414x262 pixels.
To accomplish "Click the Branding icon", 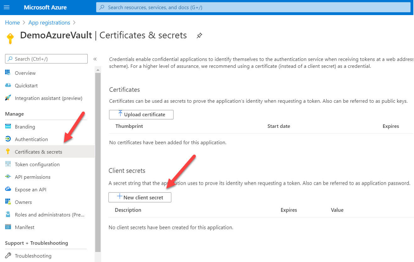I will [x=8, y=127].
